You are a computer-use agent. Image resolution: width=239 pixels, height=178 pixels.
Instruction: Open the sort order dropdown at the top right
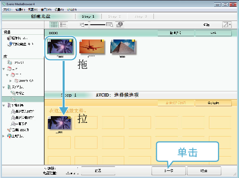[x=227, y=25]
